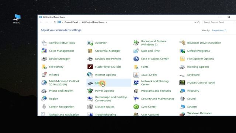This screenshot has height=133, width=236.
Task: Open the Taskbar and Navigation icon
Action: pos(43,114)
